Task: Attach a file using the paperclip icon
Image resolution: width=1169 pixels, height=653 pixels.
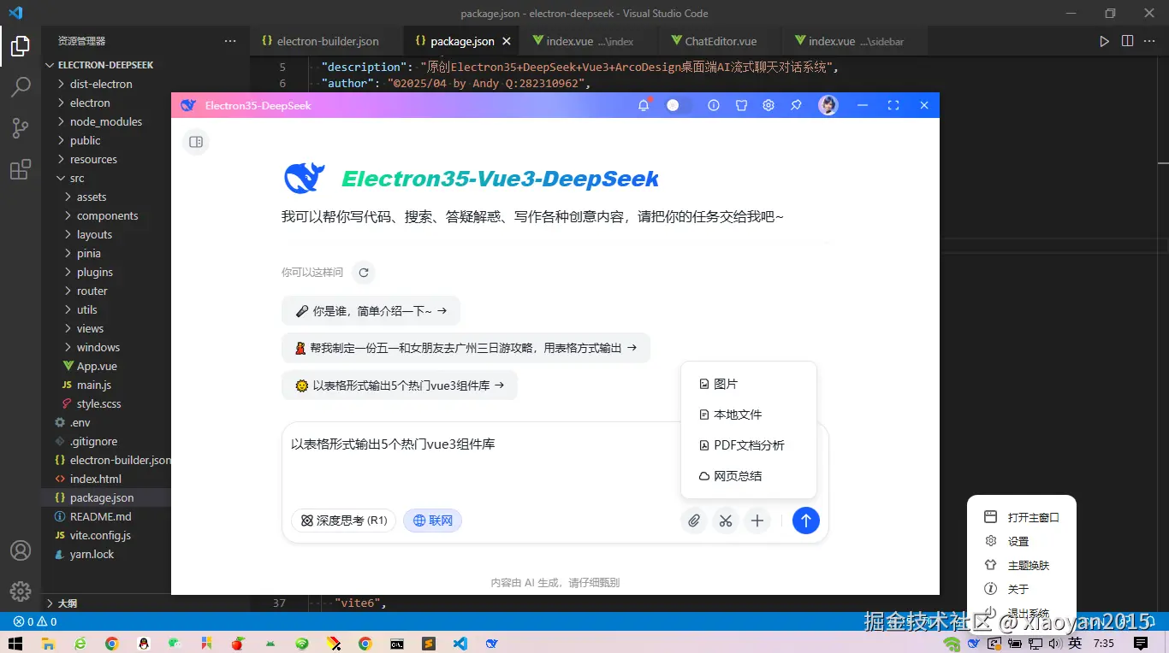Action: pos(694,521)
